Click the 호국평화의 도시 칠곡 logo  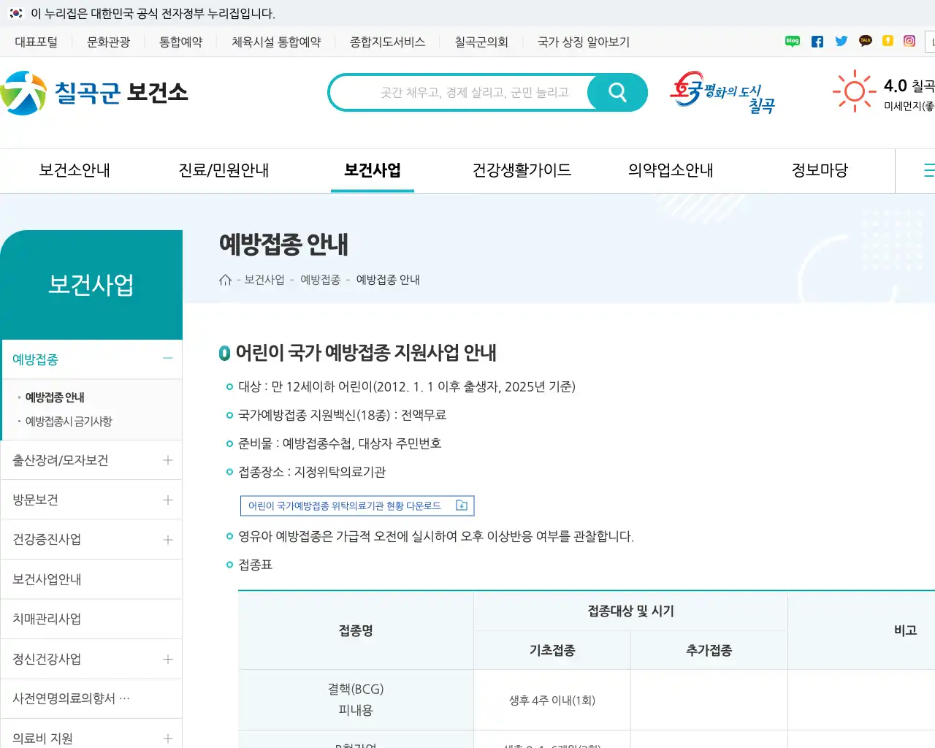coord(723,92)
